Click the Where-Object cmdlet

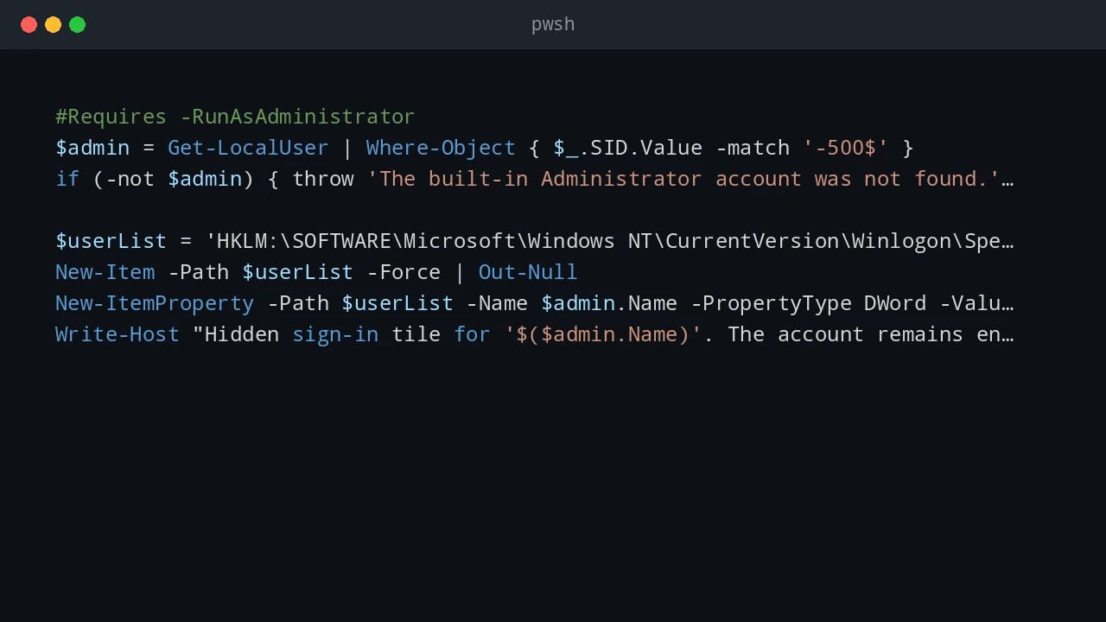click(x=441, y=148)
